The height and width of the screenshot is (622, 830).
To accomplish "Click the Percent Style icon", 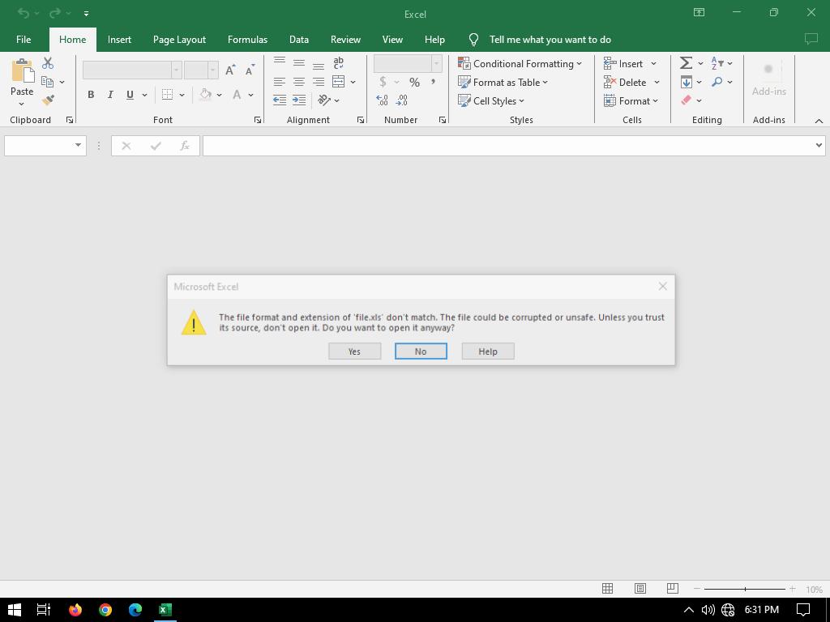I will (x=414, y=82).
